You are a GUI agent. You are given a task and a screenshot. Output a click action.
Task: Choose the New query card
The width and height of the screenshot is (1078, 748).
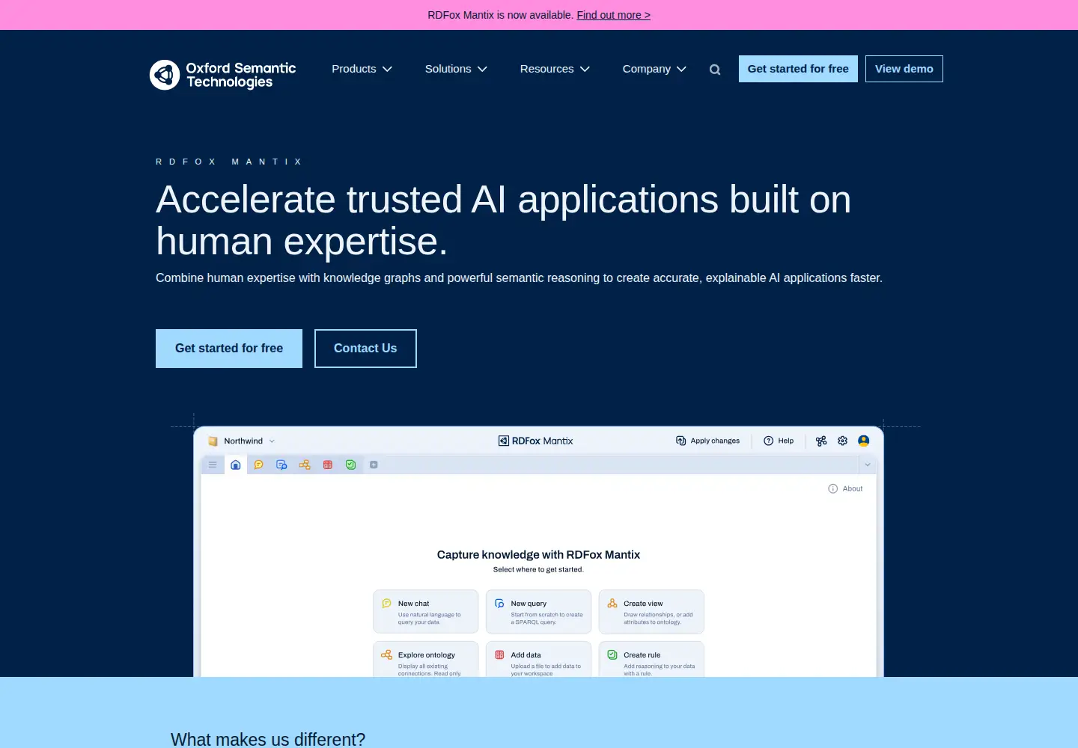tap(539, 612)
